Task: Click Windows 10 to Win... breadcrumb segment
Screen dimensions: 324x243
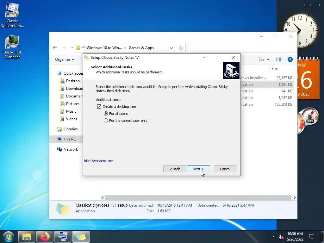Action: click(104, 48)
